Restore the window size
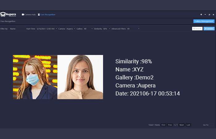 209,15
